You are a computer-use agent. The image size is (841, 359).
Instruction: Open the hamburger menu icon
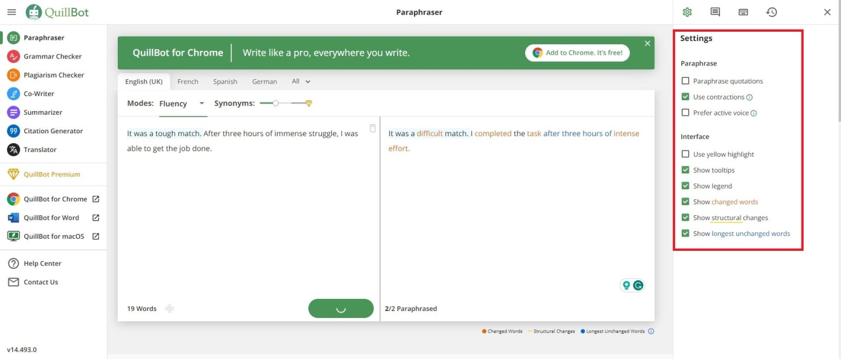pyautogui.click(x=11, y=12)
